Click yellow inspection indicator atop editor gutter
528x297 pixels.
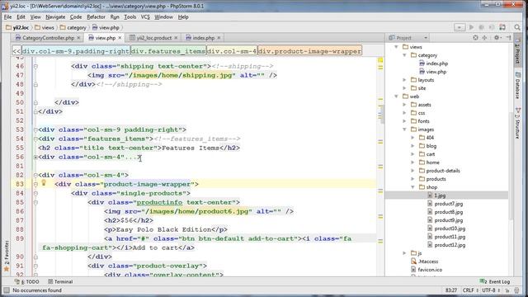point(380,60)
